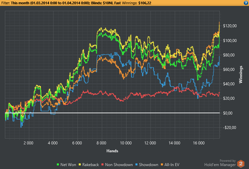249x169 pixels.
Task: Click the Blinds $10NL Fast filter text
Action: point(106,3)
